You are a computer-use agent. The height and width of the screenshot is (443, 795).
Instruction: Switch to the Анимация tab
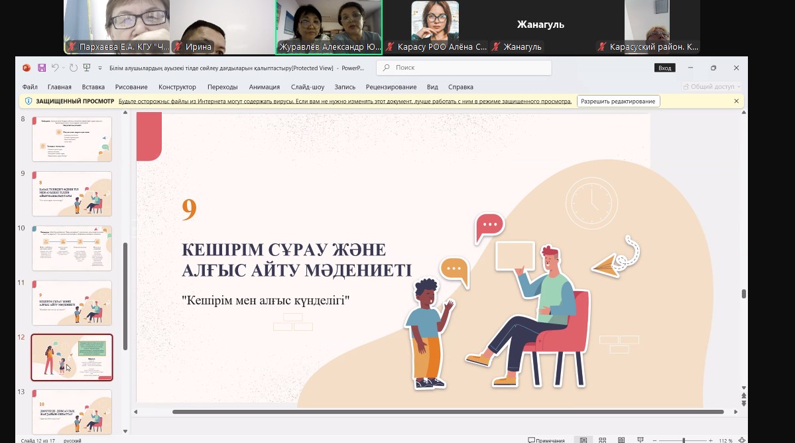click(x=264, y=87)
